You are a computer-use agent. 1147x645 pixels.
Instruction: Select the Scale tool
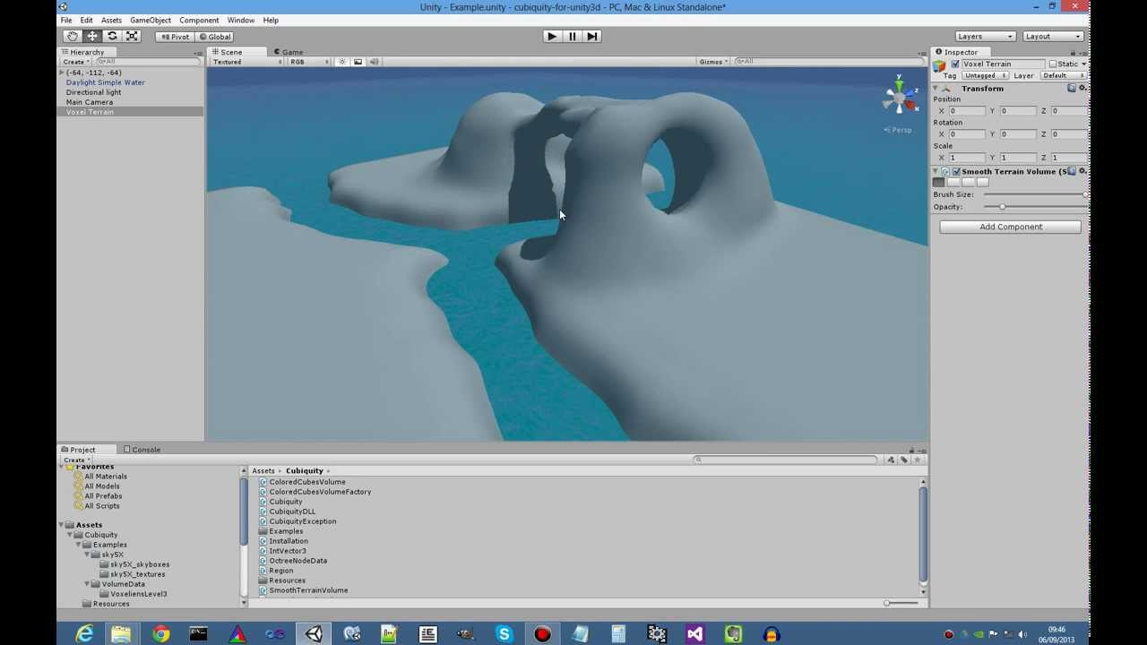[132, 36]
